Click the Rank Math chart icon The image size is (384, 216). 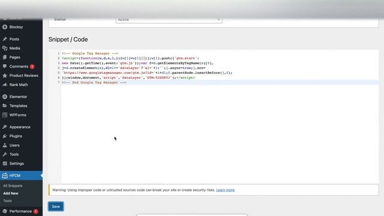tap(5, 85)
